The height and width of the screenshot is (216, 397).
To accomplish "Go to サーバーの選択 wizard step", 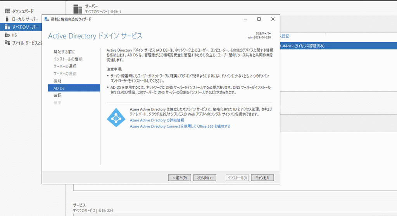I will [65, 66].
